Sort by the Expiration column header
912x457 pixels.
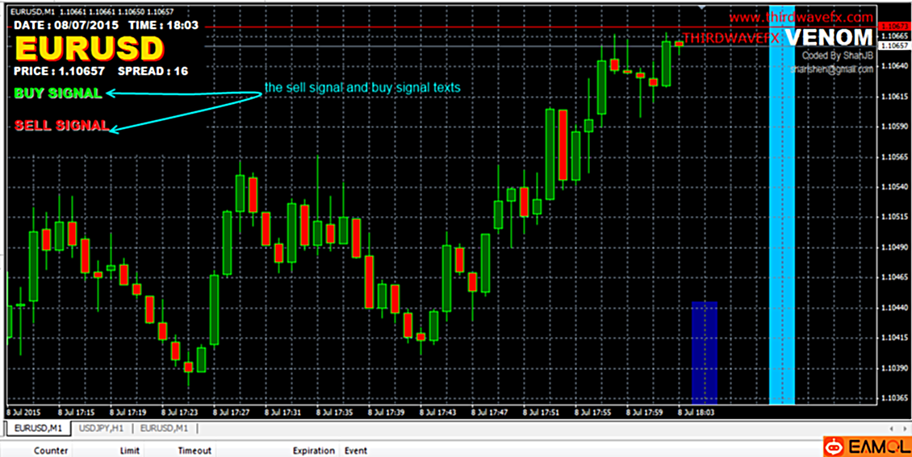(313, 451)
